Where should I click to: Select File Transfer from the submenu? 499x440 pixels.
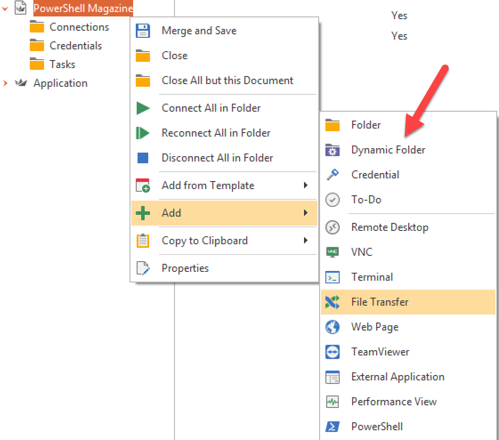pyautogui.click(x=379, y=302)
